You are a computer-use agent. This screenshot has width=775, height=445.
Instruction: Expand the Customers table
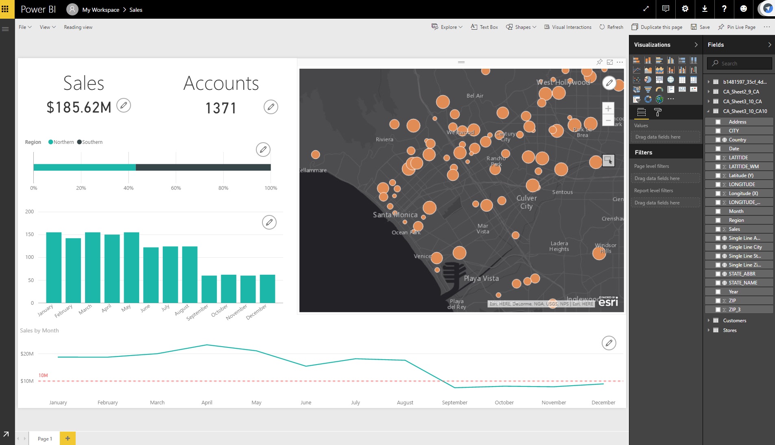pyautogui.click(x=708, y=321)
